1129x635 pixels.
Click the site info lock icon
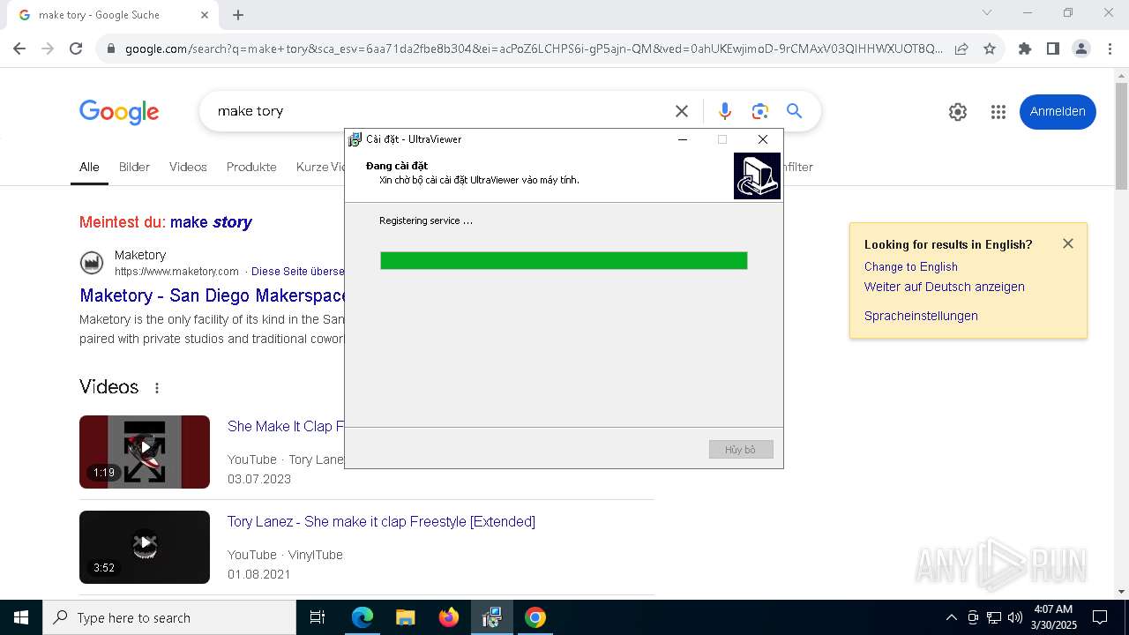pos(111,49)
